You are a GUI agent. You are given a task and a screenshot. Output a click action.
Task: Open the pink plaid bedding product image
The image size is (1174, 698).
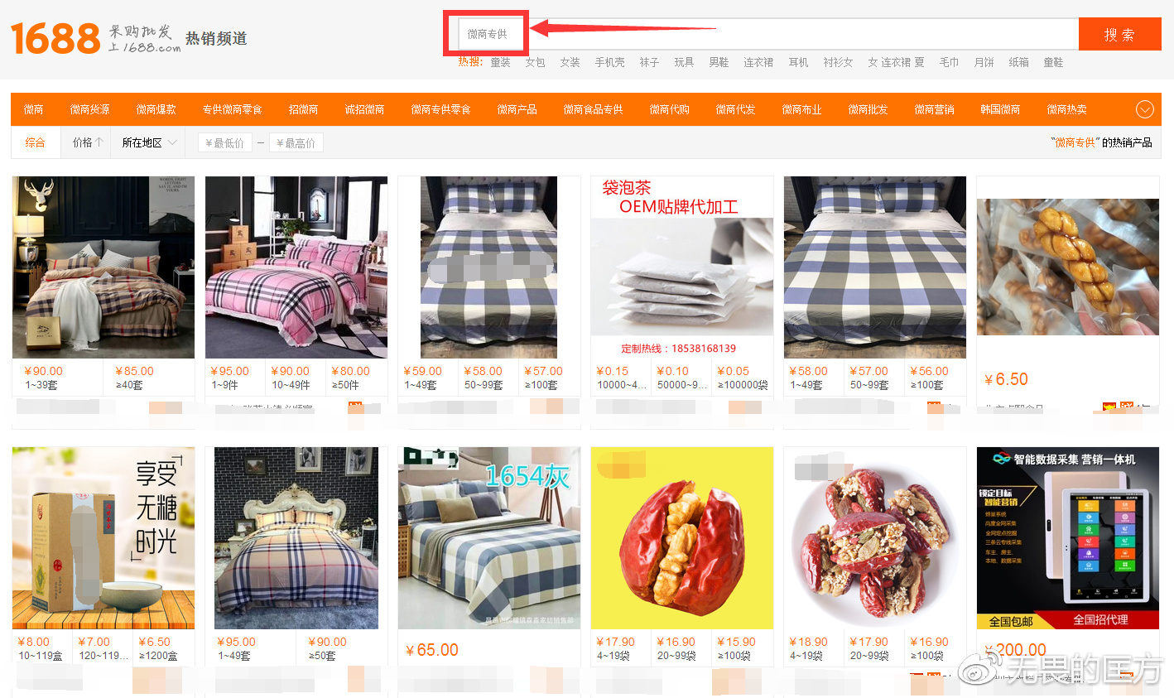tap(296, 267)
